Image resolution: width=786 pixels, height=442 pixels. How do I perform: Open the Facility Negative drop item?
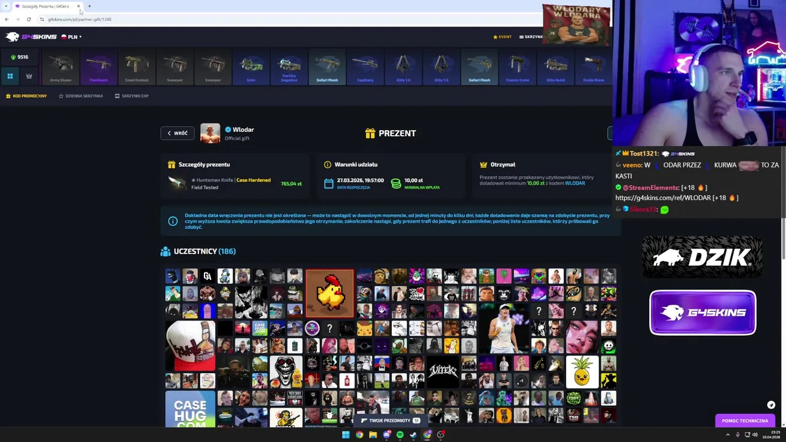289,68
